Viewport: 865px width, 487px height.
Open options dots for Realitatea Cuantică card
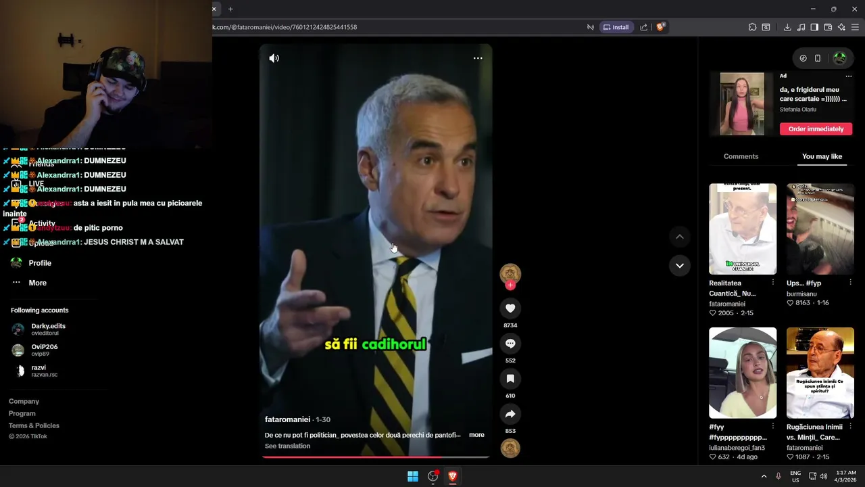coord(772,283)
